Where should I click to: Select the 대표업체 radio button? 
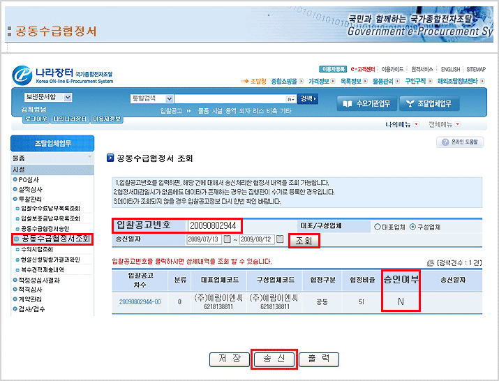point(378,226)
